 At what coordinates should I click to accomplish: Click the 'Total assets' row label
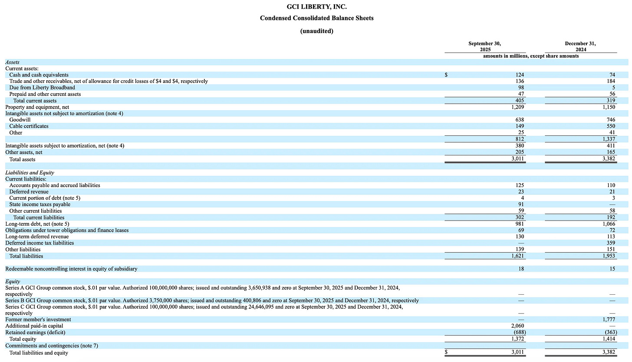pyautogui.click(x=23, y=159)
